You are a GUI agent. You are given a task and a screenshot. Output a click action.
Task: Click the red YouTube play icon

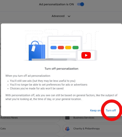86,55
